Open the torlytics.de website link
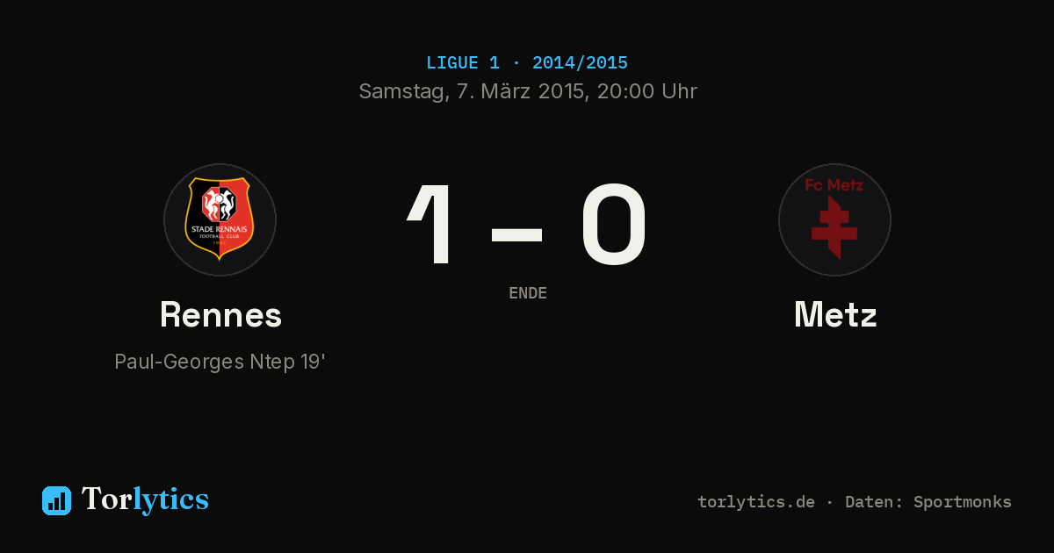 click(756, 502)
